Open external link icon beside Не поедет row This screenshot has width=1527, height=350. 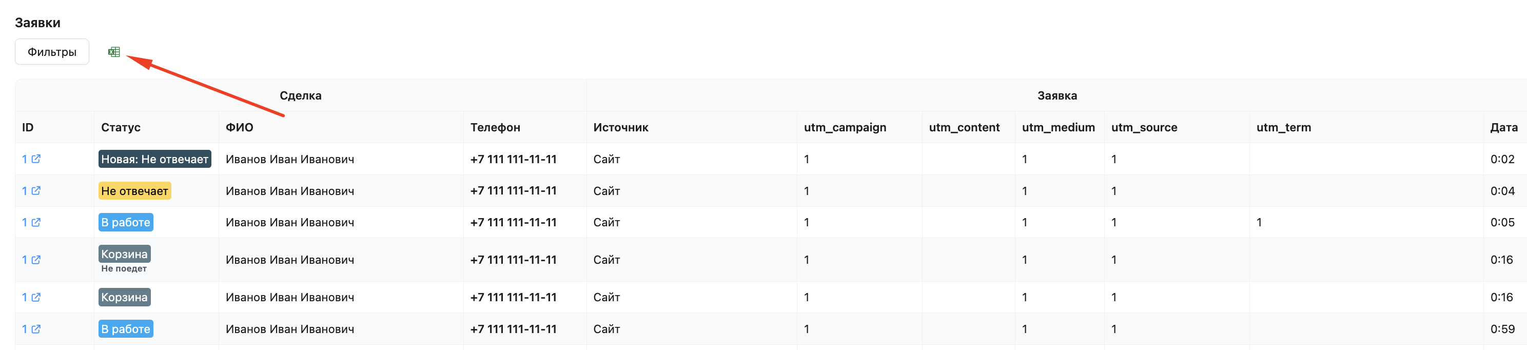pyautogui.click(x=36, y=260)
